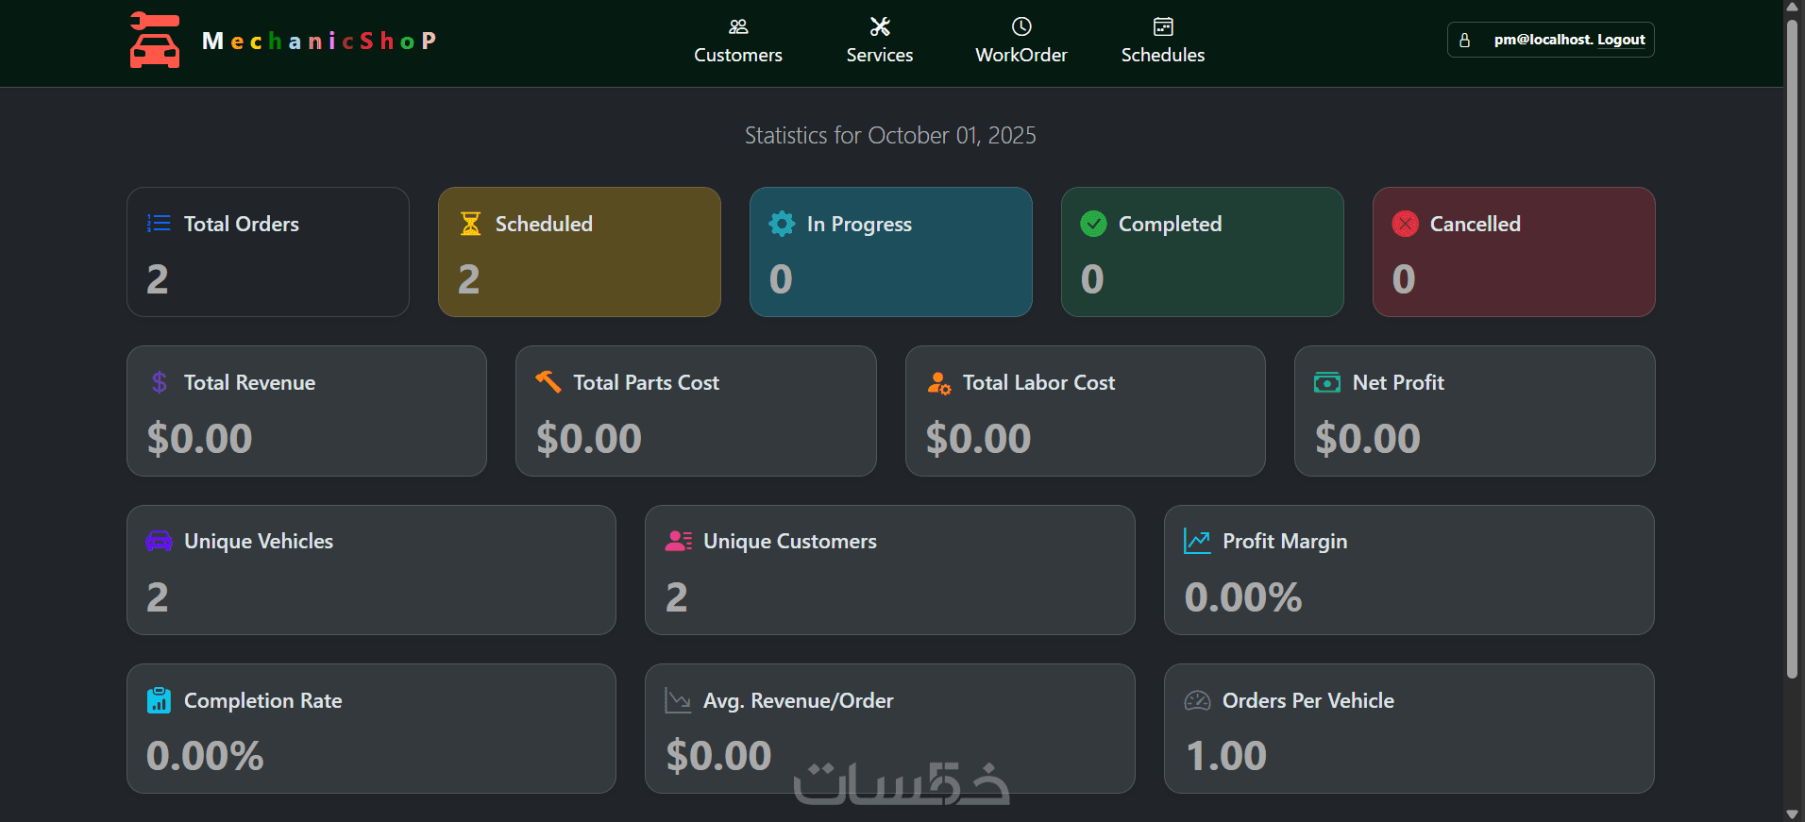Click the Completed green checkmark icon

[x=1093, y=224]
